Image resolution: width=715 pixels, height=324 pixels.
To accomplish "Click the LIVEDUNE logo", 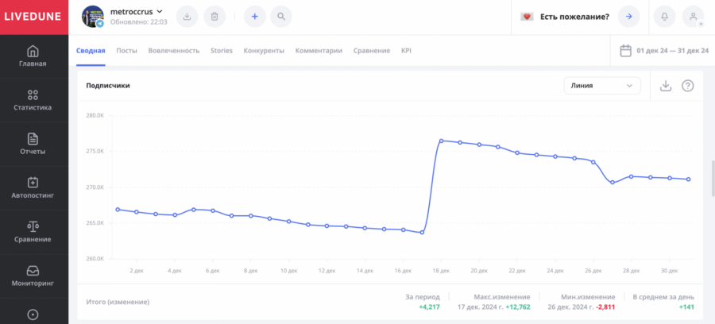I will click(33, 17).
